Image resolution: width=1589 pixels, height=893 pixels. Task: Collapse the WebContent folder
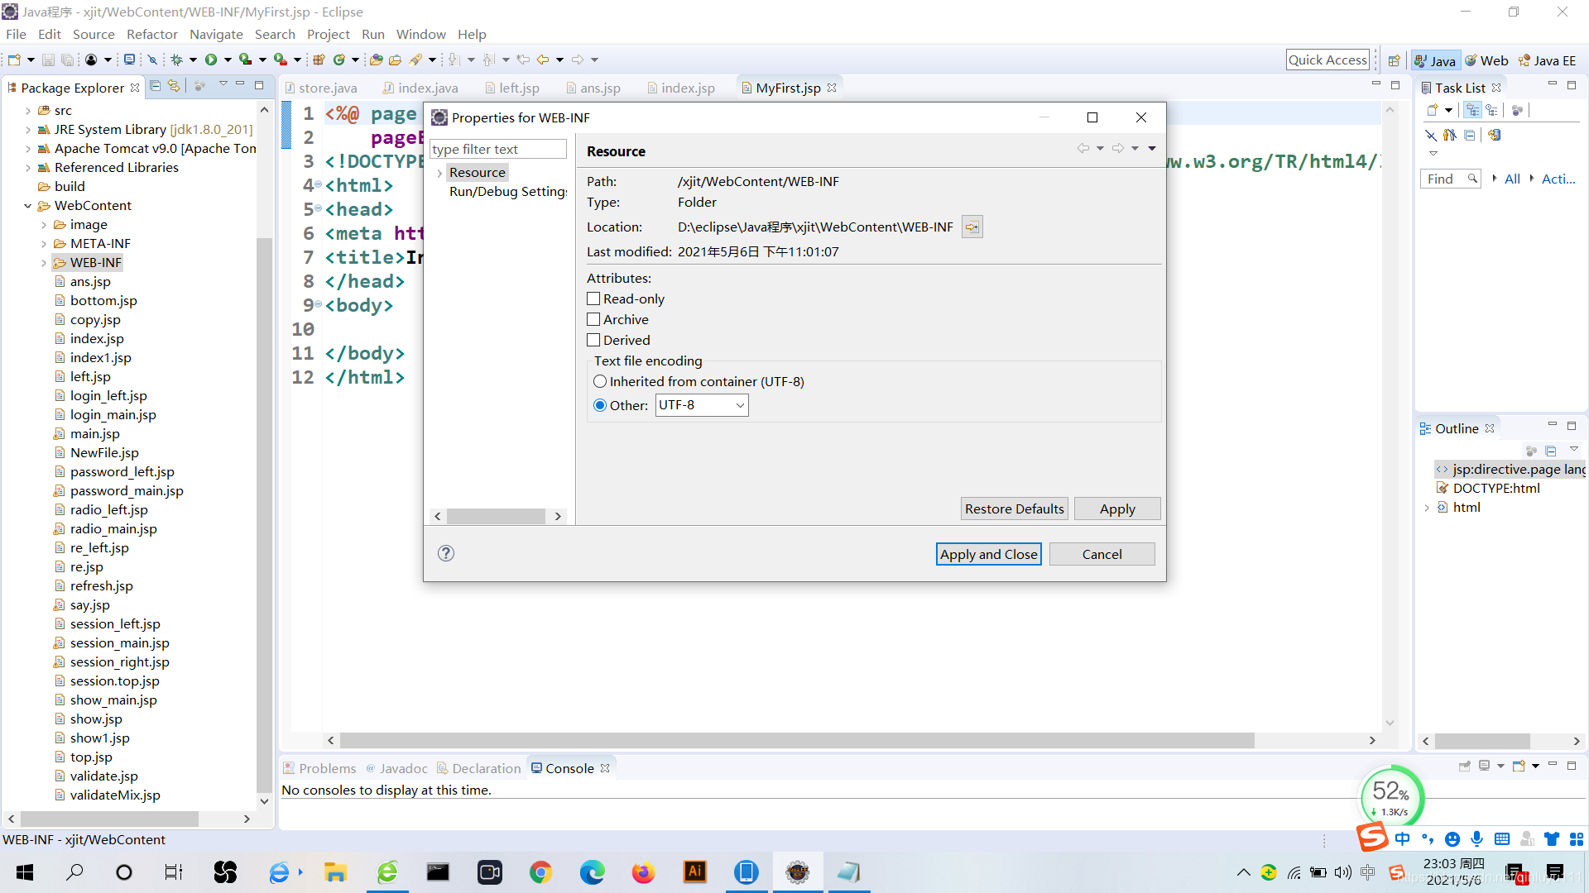[x=27, y=206]
